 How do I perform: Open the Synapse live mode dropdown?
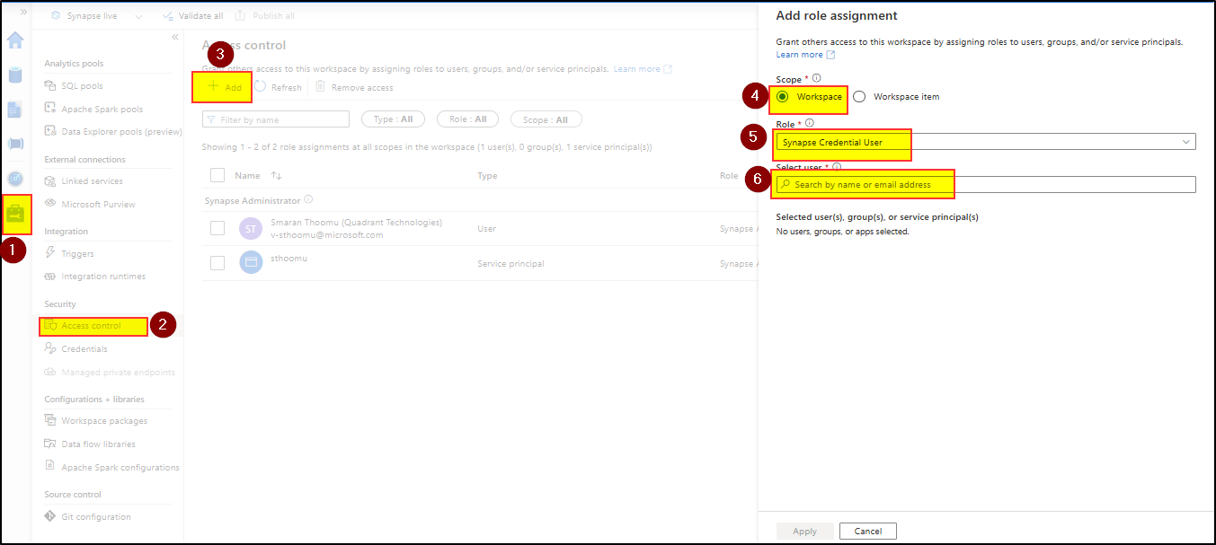(x=96, y=16)
